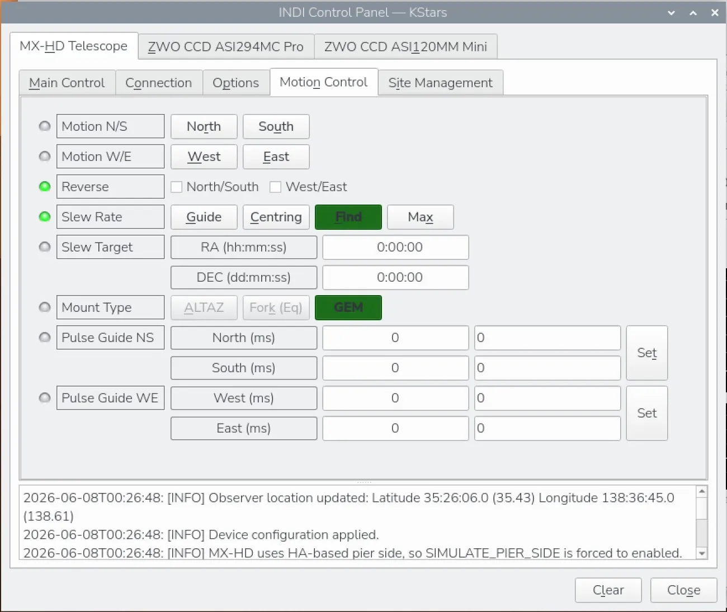Click the editable North (ms) pulse input
Image resolution: width=727 pixels, height=612 pixels.
pos(547,338)
